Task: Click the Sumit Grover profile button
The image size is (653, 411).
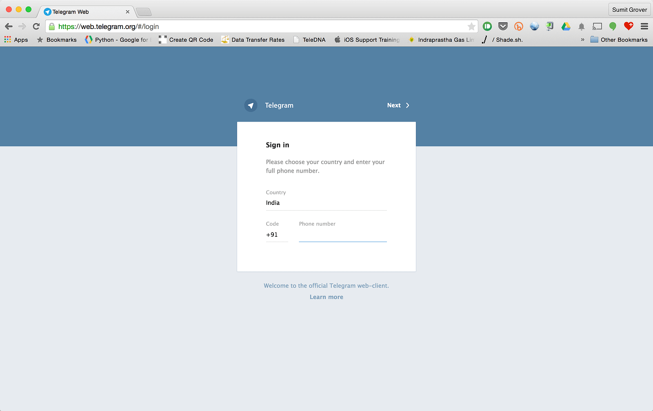Action: (629, 10)
